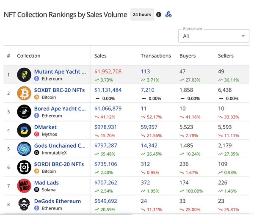This screenshot has width=254, height=215.
Task: Sort table by Transactions column header
Action: (156, 55)
